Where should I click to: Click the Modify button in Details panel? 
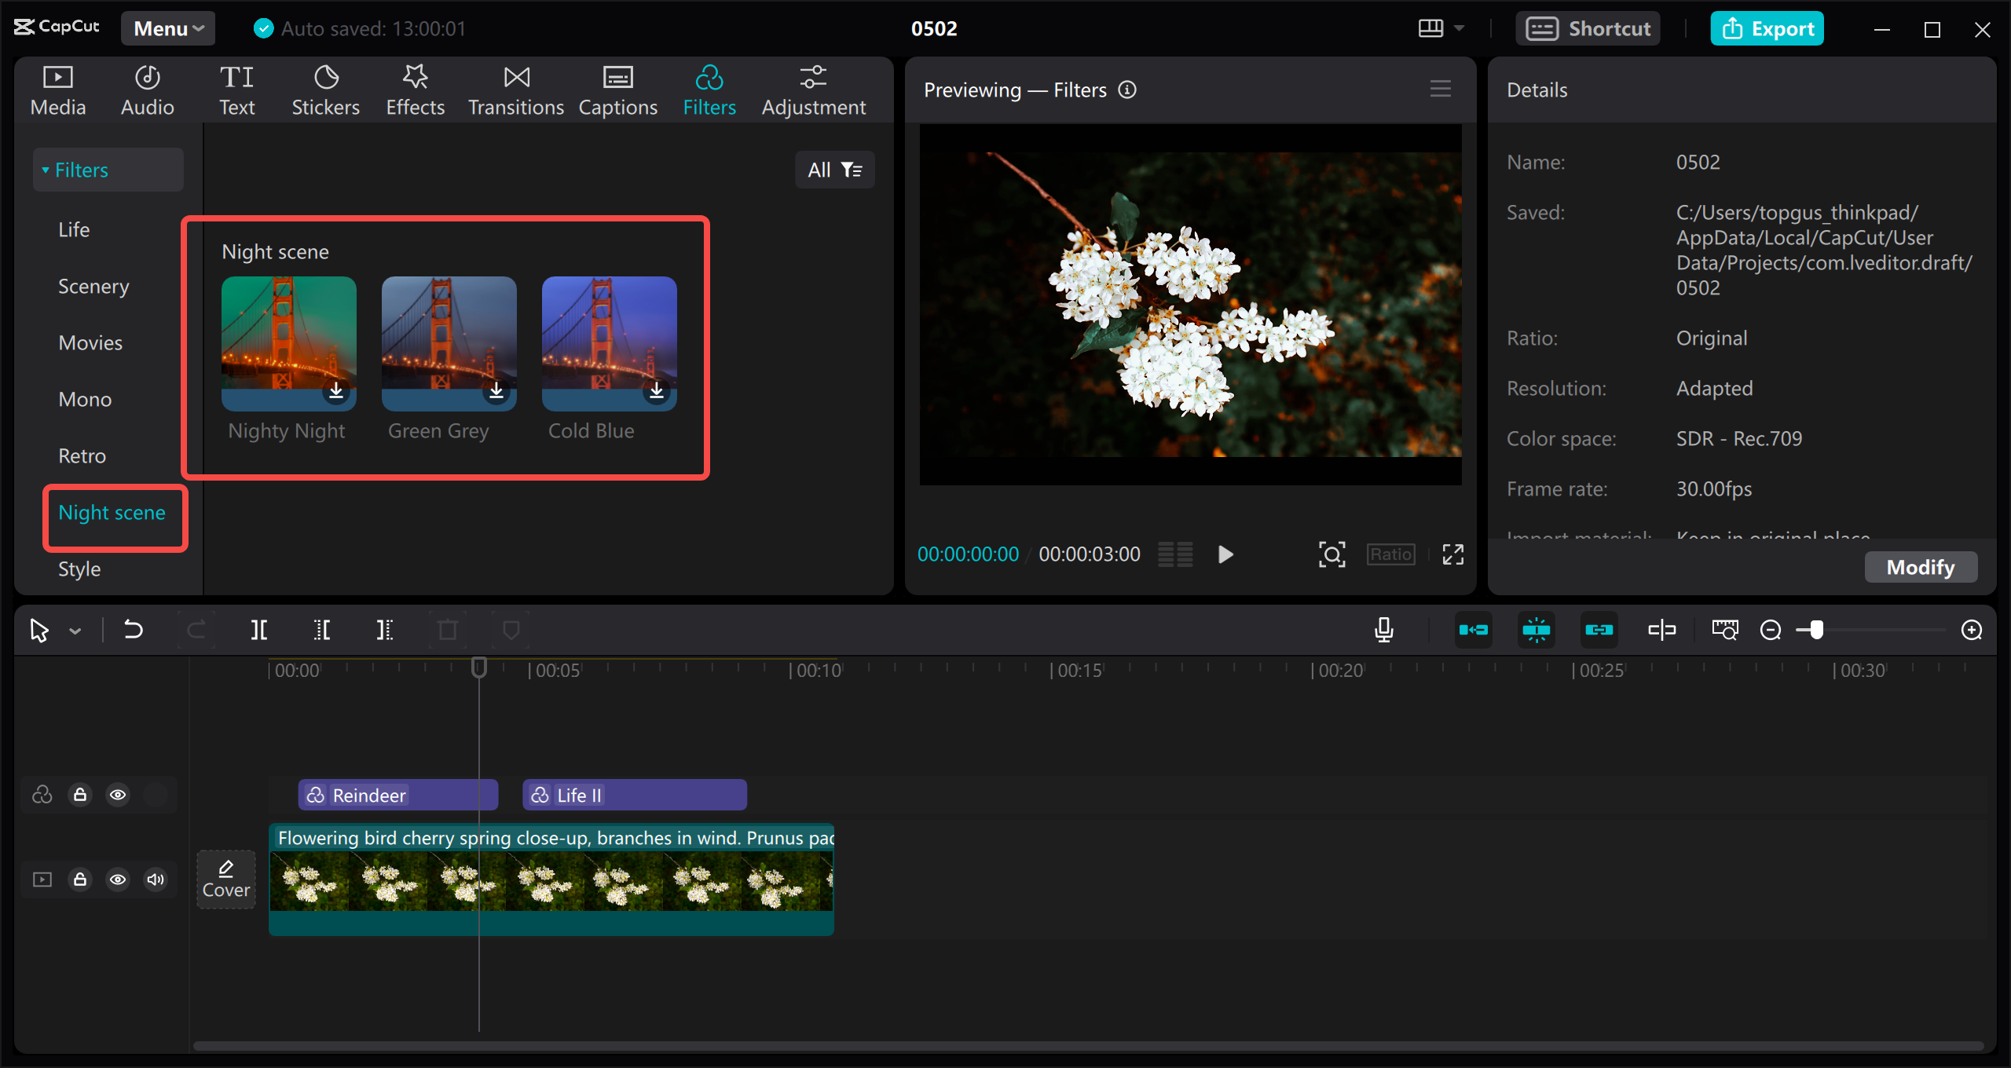tap(1920, 567)
